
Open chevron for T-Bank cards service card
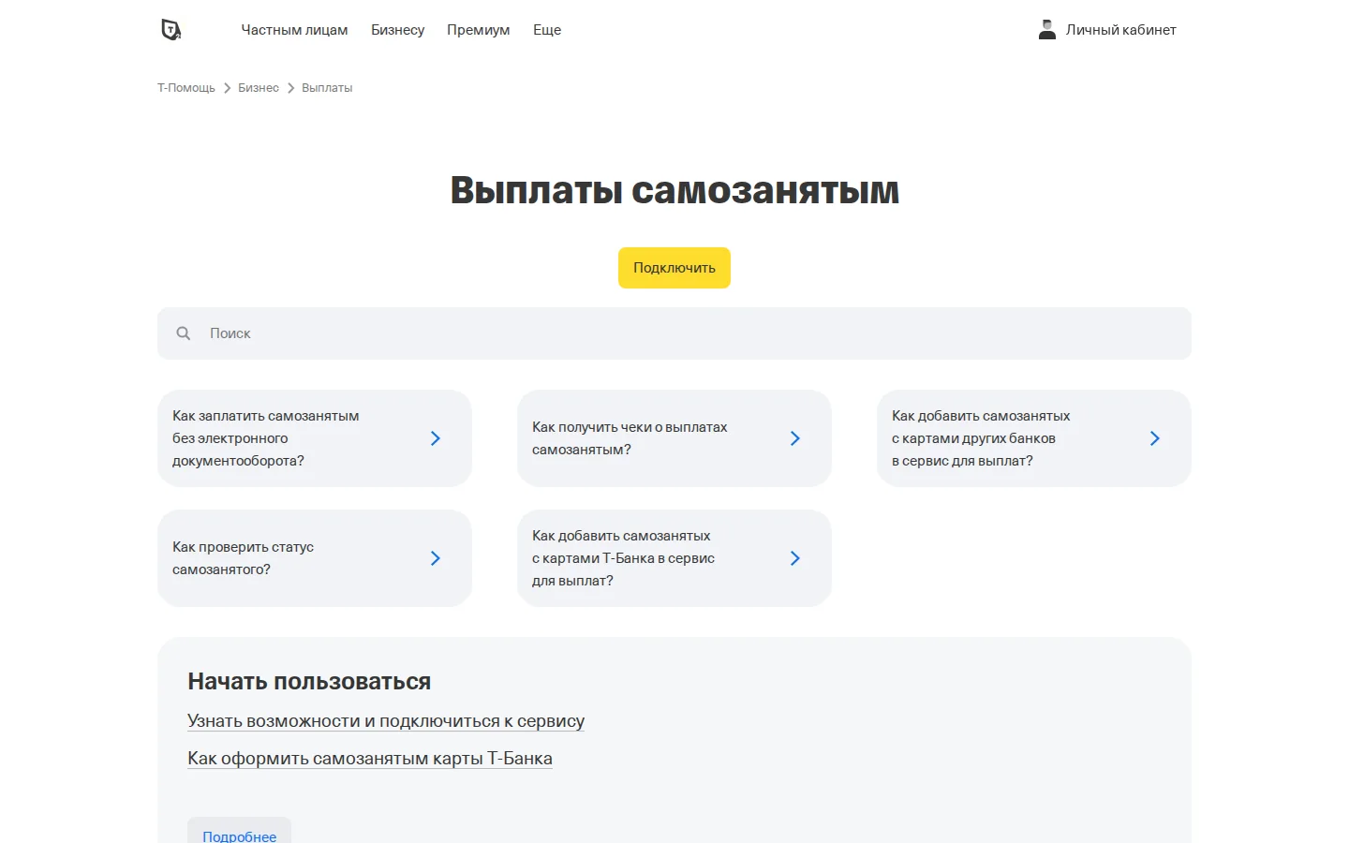coord(795,558)
